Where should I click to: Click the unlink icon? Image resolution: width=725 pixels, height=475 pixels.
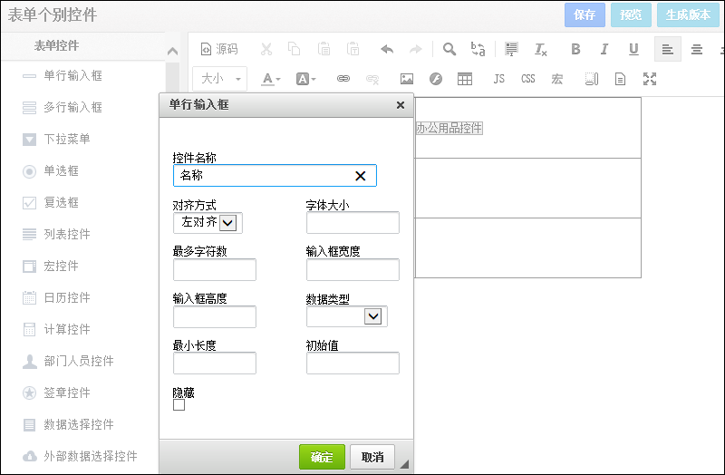[372, 80]
